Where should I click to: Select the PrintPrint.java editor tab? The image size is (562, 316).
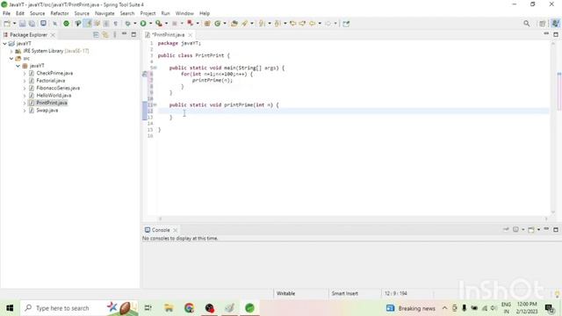[x=168, y=35]
